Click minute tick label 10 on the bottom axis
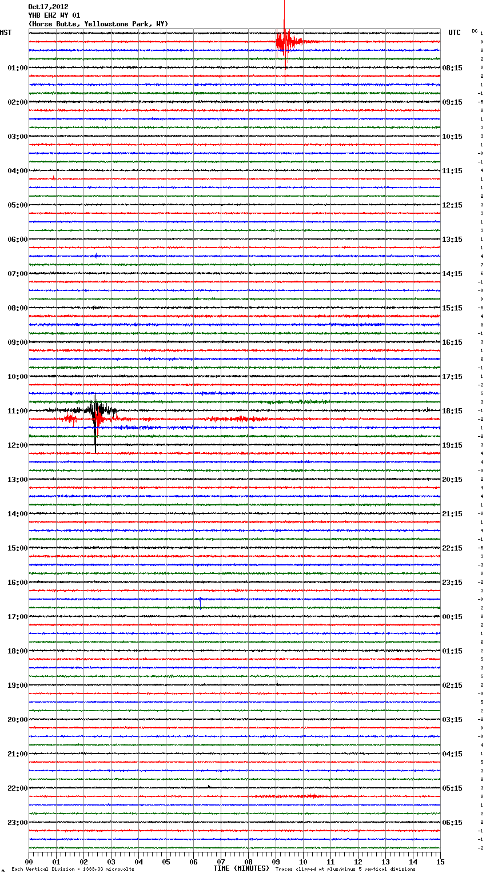 click(304, 862)
